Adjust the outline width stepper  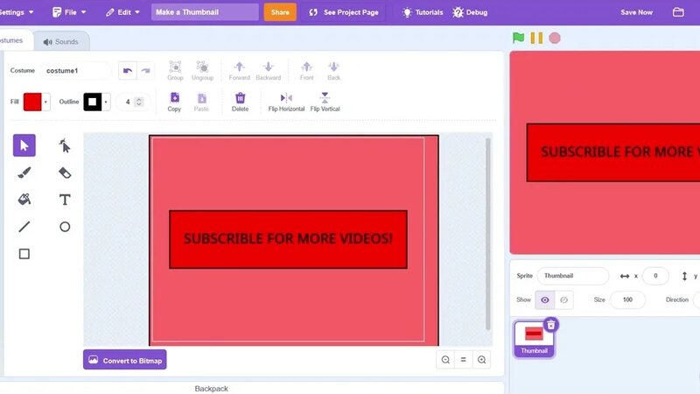[139, 102]
